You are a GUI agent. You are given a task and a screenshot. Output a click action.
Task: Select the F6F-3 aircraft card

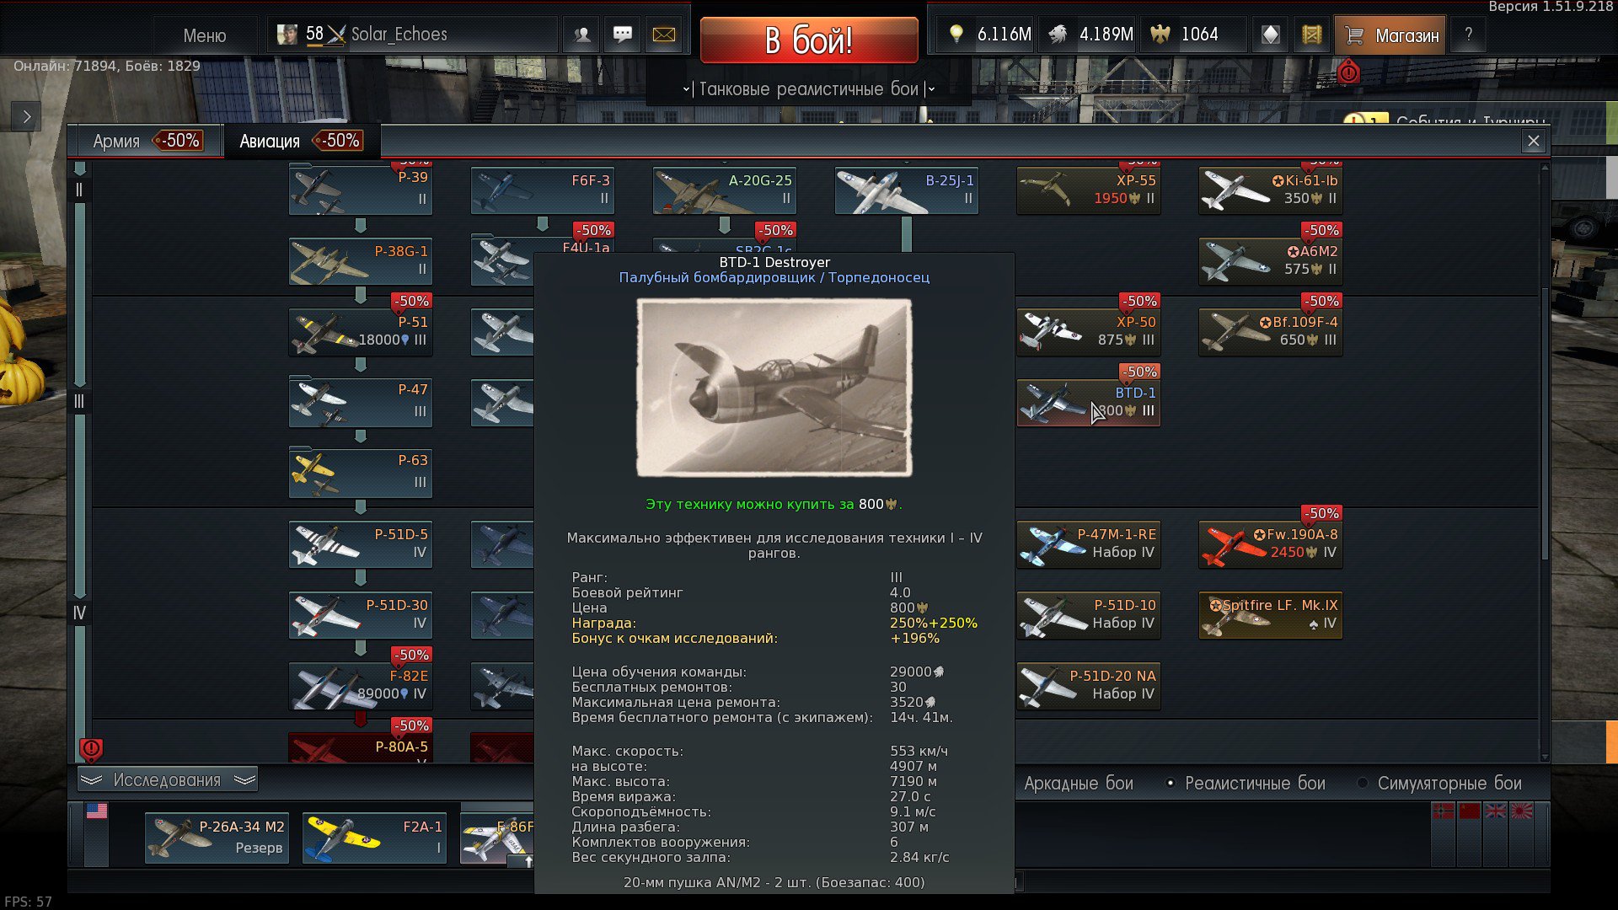click(x=543, y=190)
